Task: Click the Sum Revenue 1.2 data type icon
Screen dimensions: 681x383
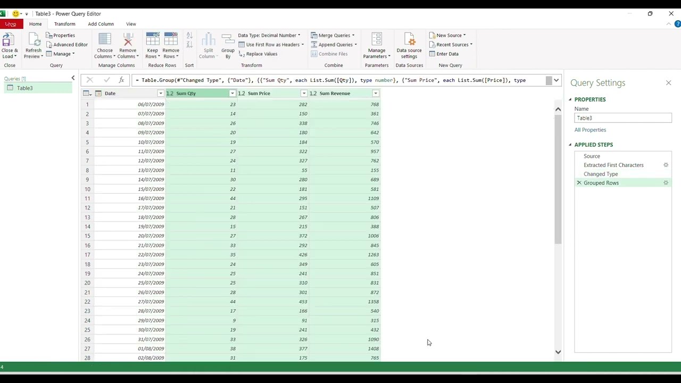Action: point(313,94)
